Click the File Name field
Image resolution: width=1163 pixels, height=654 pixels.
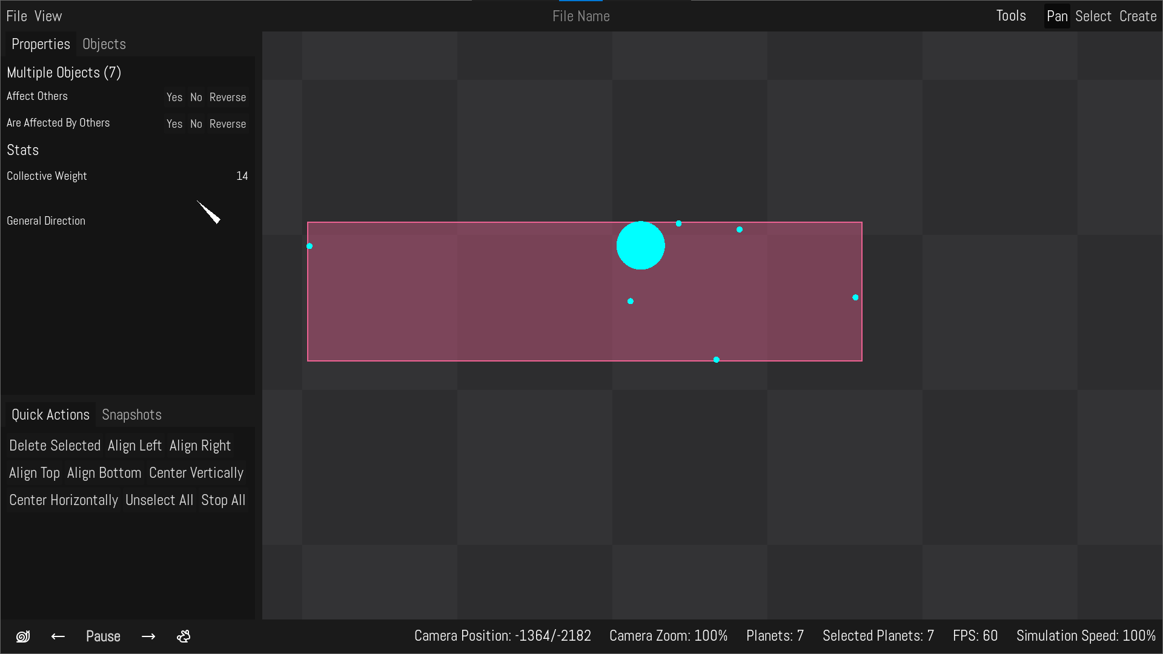pos(581,16)
